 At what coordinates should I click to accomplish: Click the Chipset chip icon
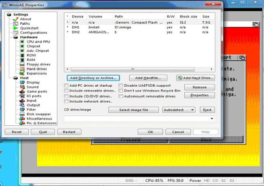pyautogui.click(x=22, y=46)
